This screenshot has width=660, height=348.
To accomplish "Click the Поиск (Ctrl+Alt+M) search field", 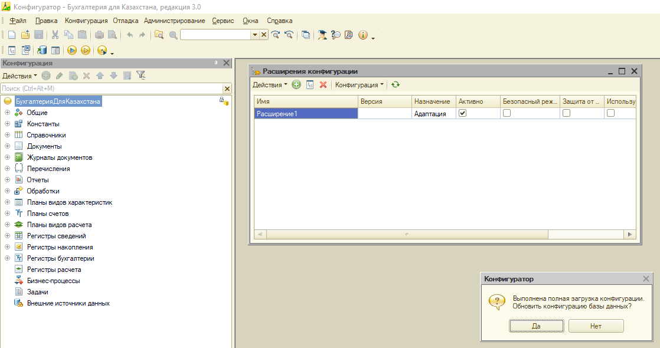I will point(112,88).
